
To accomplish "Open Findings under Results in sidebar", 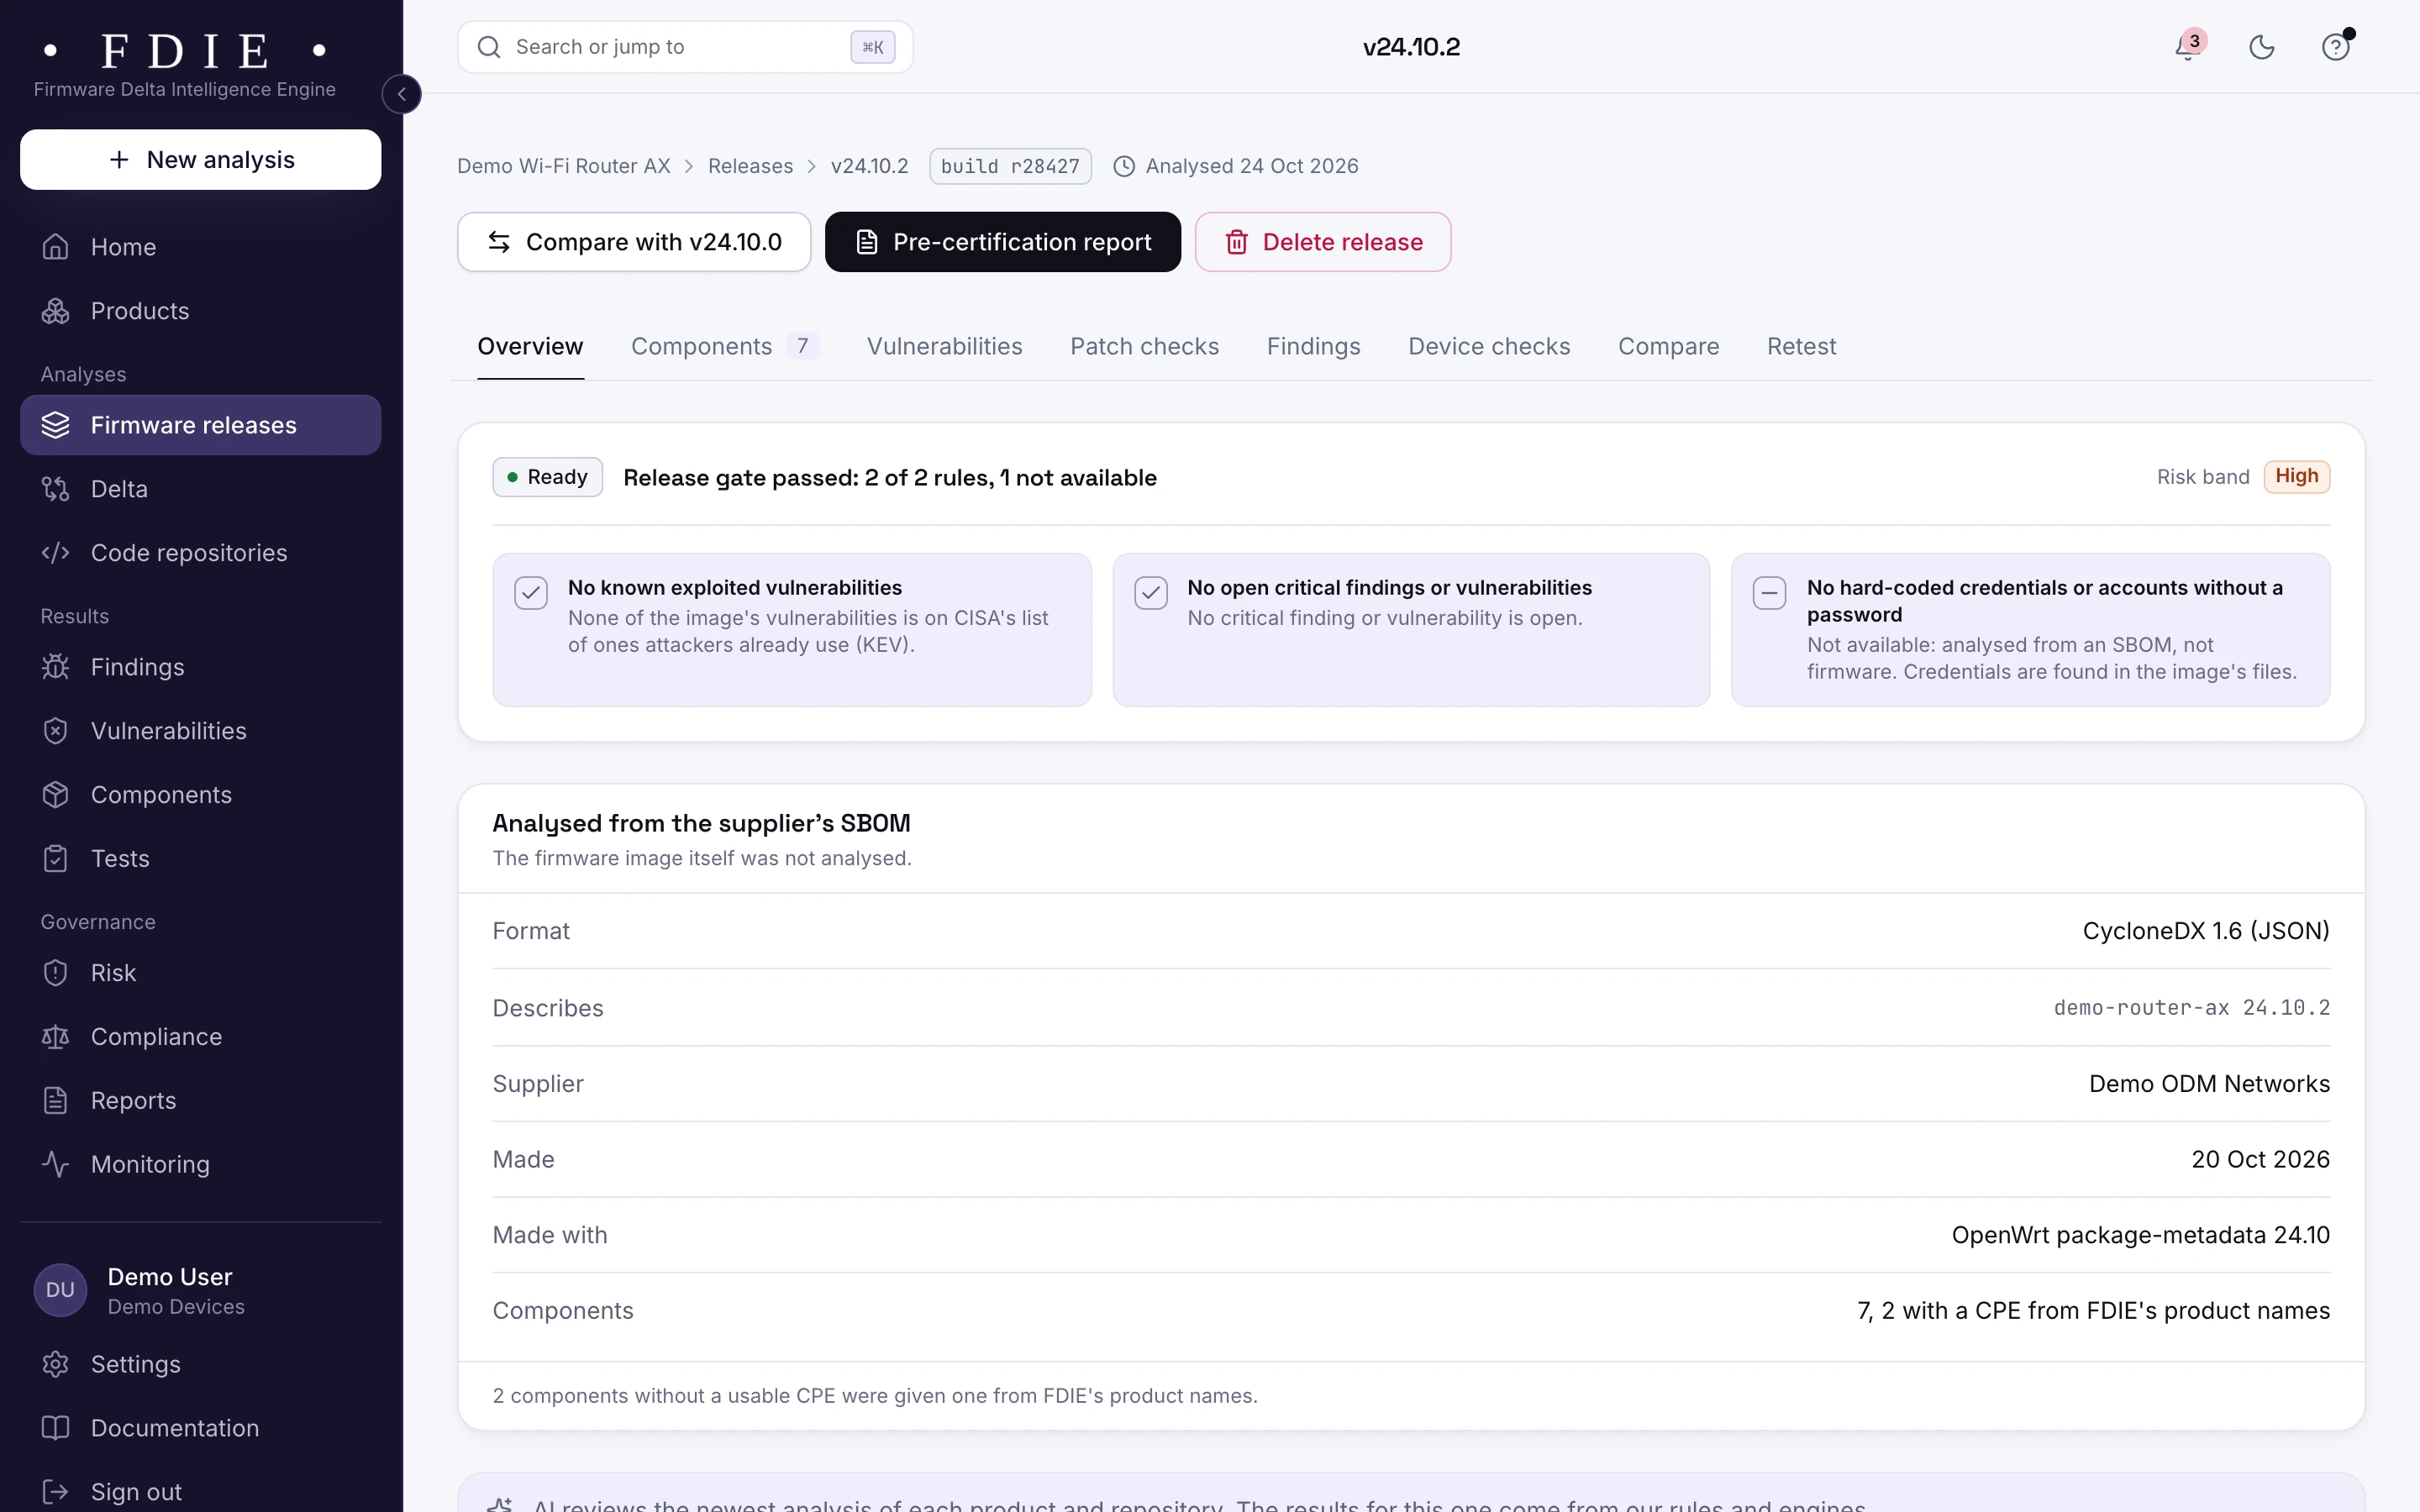I will (x=200, y=667).
